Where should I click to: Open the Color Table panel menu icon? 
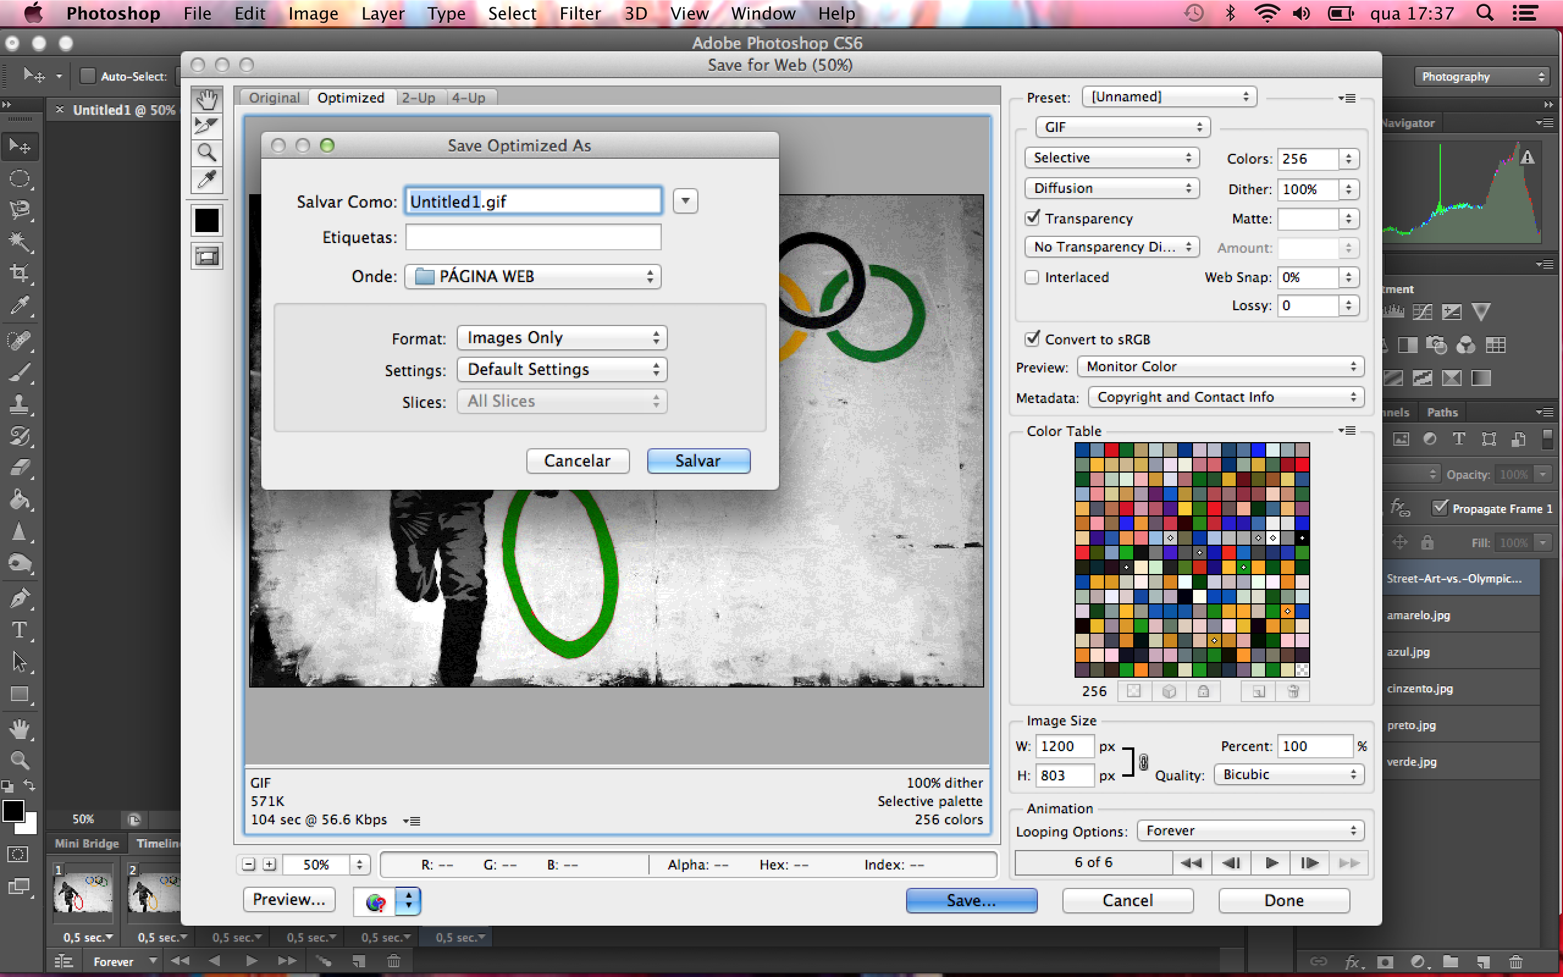point(1347,430)
